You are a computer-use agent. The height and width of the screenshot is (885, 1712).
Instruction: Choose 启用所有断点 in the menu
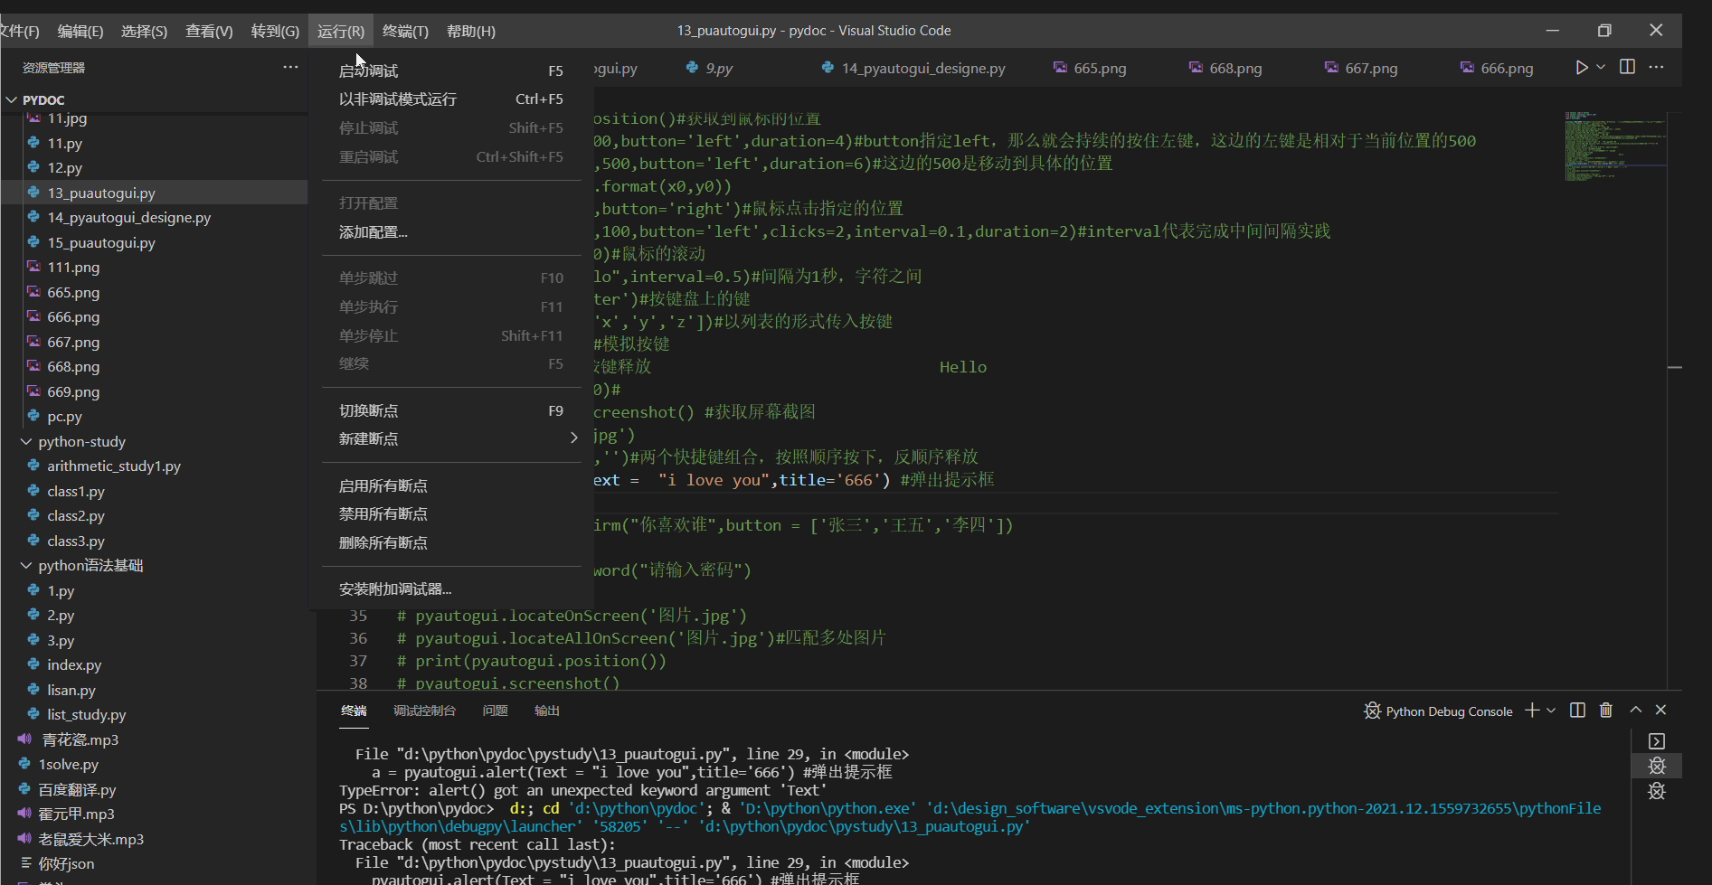tap(451, 486)
